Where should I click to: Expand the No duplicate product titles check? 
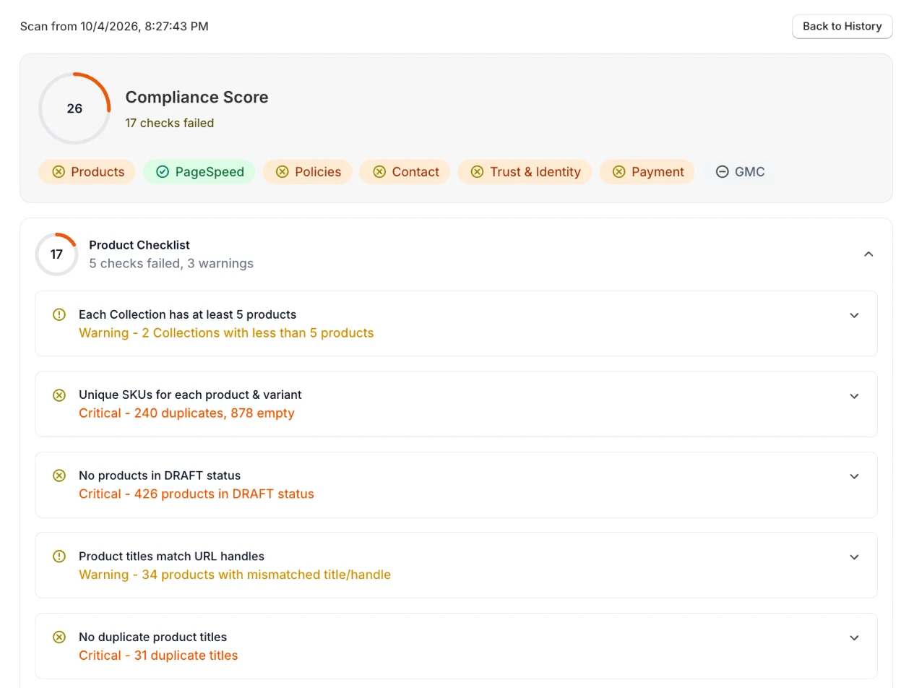coord(854,638)
